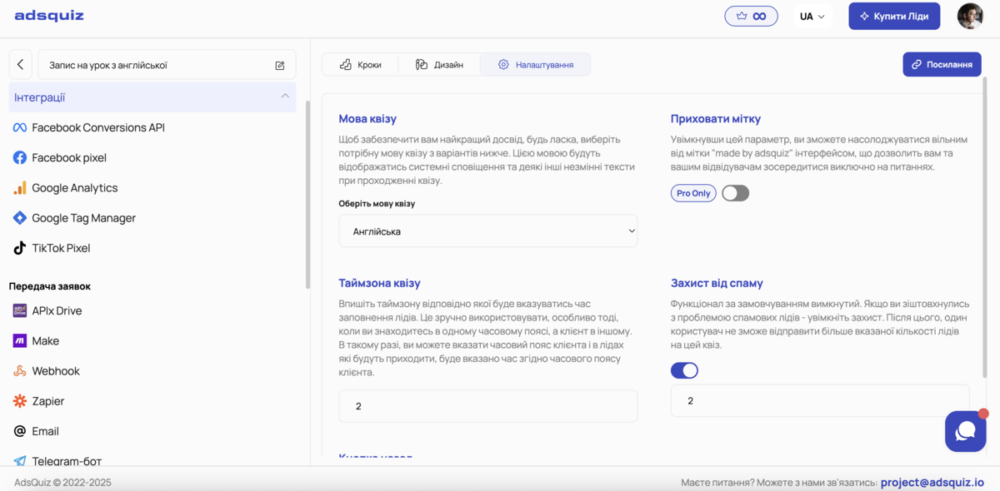1000x491 pixels.
Task: Click the TikTok Pixel icon
Action: pos(20,248)
